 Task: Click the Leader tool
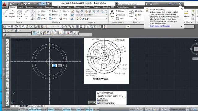click(x=120, y=15)
